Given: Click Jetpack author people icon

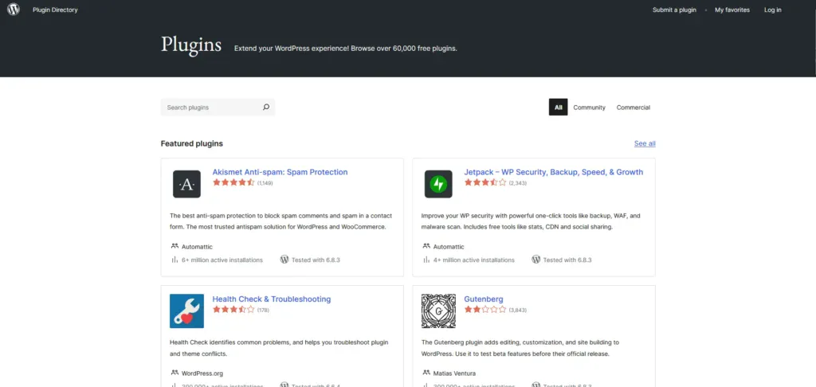Looking at the screenshot, I should [x=426, y=246].
